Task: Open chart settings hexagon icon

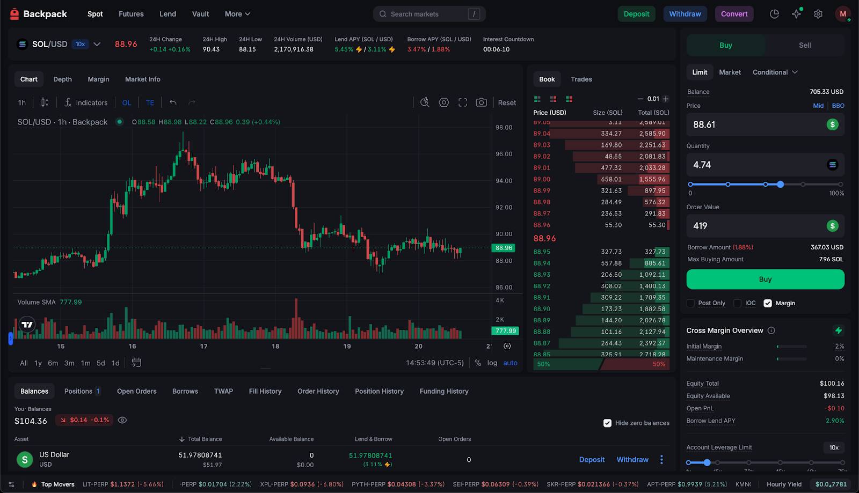Action: point(443,102)
